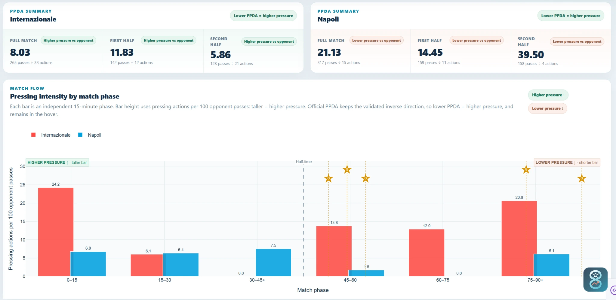
Task: Click the 60–75 match phase axis label
Action: click(443, 280)
